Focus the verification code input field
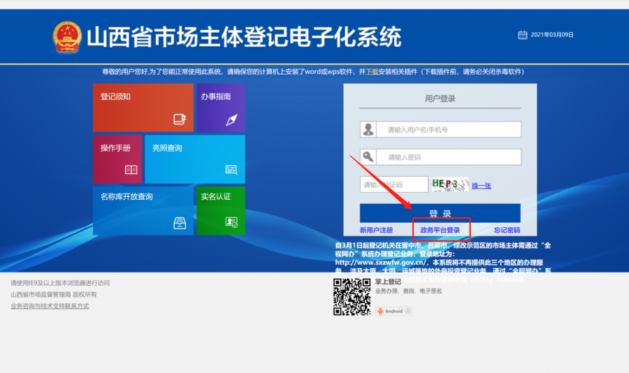Image resolution: width=629 pixels, height=373 pixels. point(394,184)
